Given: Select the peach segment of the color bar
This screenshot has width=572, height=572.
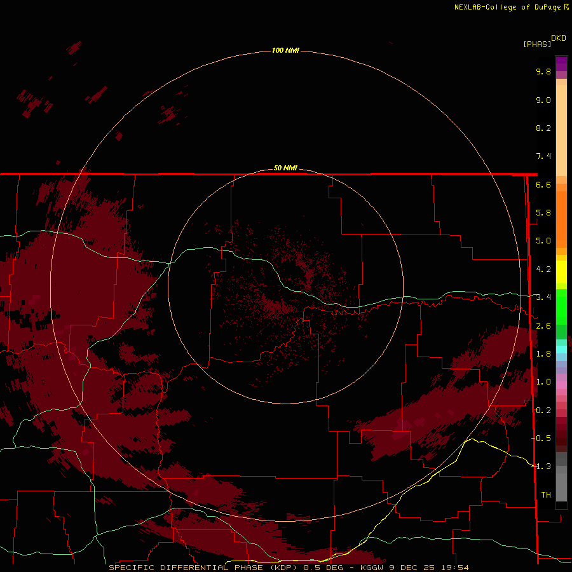Looking at the screenshot, I should 561,130.
